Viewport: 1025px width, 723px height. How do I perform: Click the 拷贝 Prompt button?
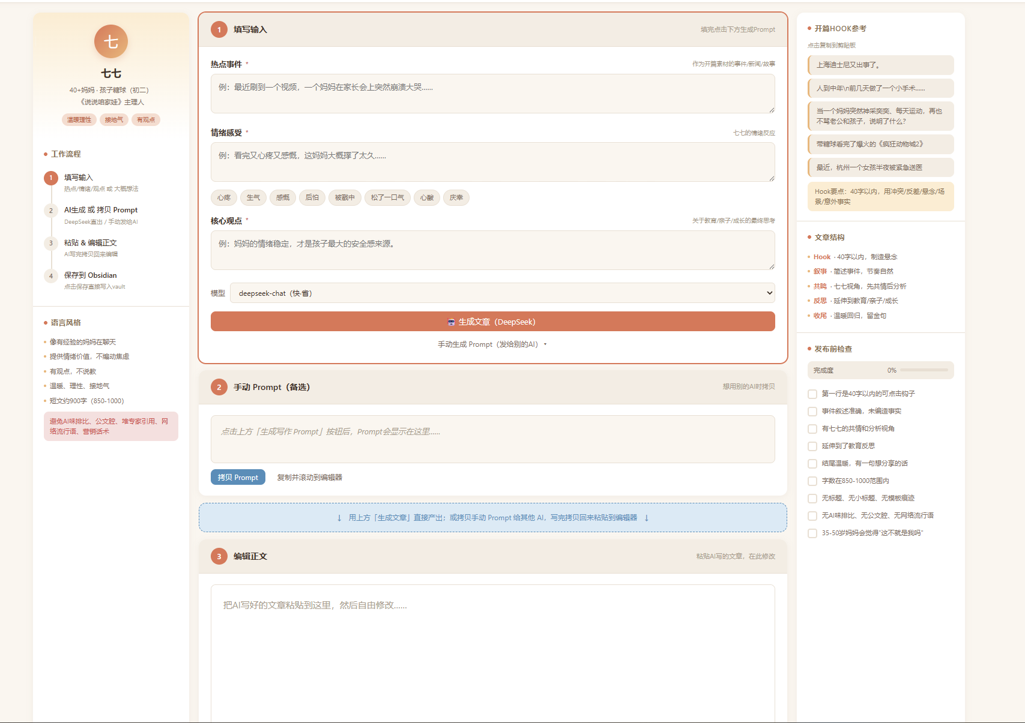click(238, 477)
